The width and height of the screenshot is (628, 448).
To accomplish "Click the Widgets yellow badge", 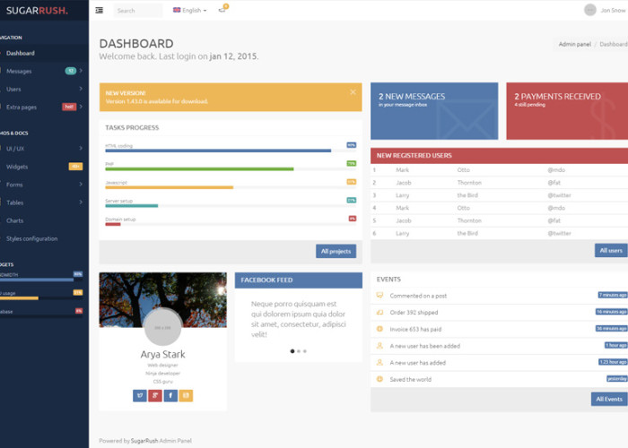I will point(75,167).
